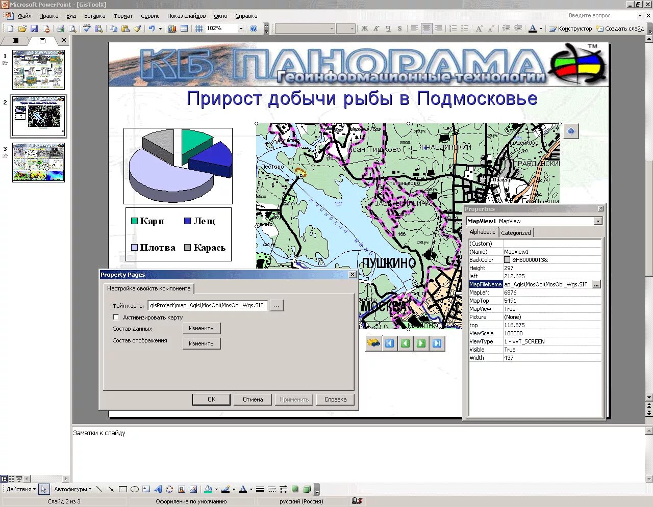Select slide 3 thumbnail
The height and width of the screenshot is (507, 653).
tap(38, 163)
